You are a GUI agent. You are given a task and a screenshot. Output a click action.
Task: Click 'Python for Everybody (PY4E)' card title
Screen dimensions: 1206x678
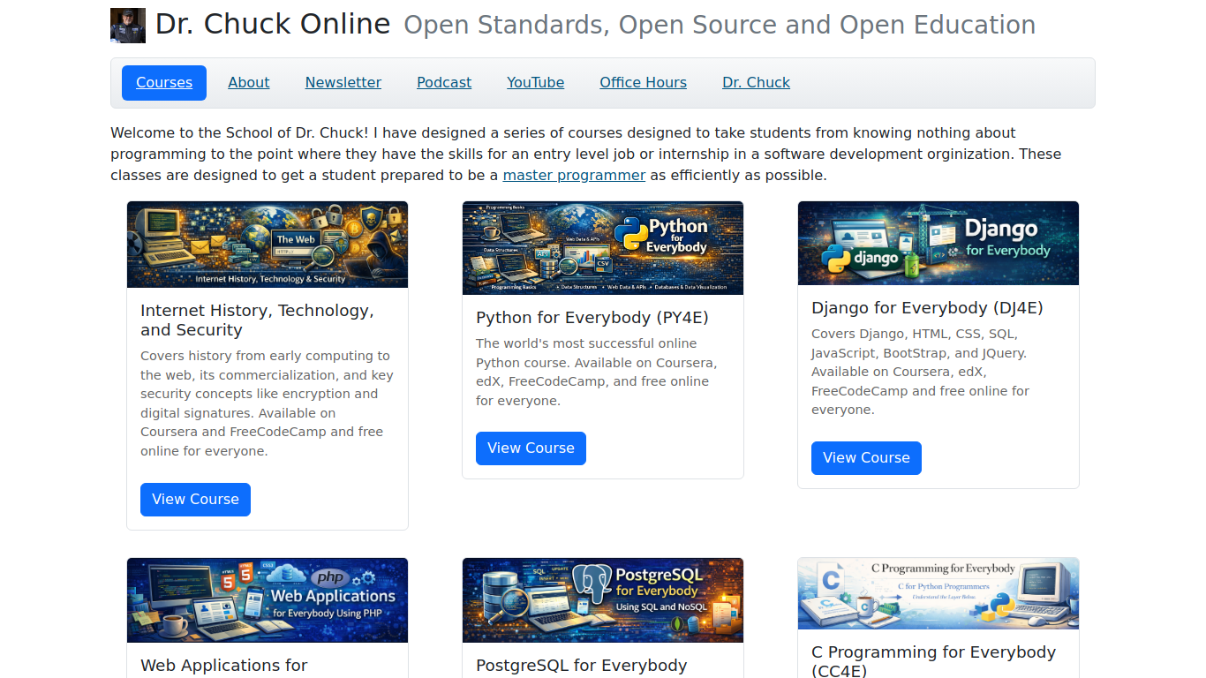592,318
